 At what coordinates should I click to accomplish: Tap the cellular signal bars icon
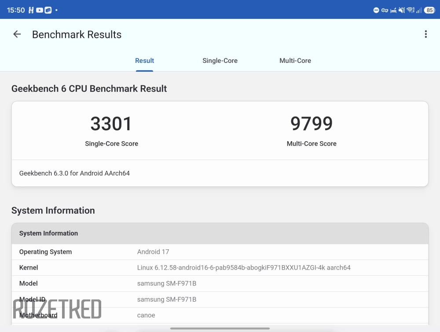click(419, 11)
